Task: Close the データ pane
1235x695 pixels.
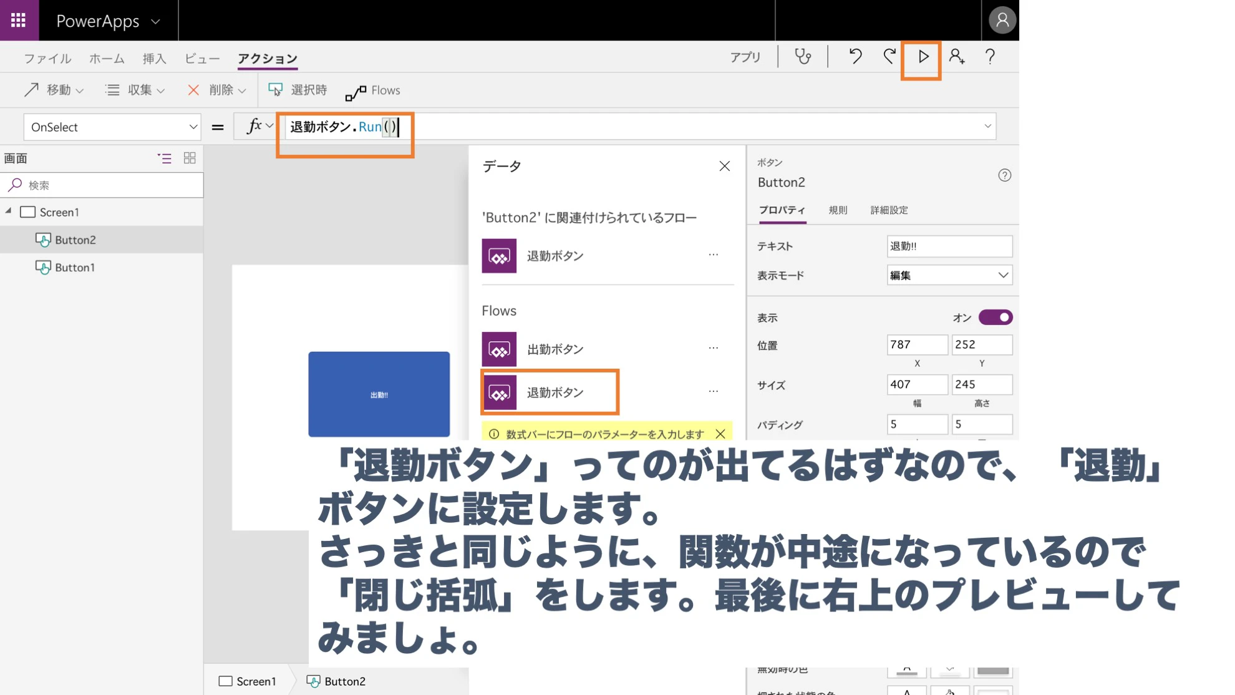Action: tap(724, 166)
